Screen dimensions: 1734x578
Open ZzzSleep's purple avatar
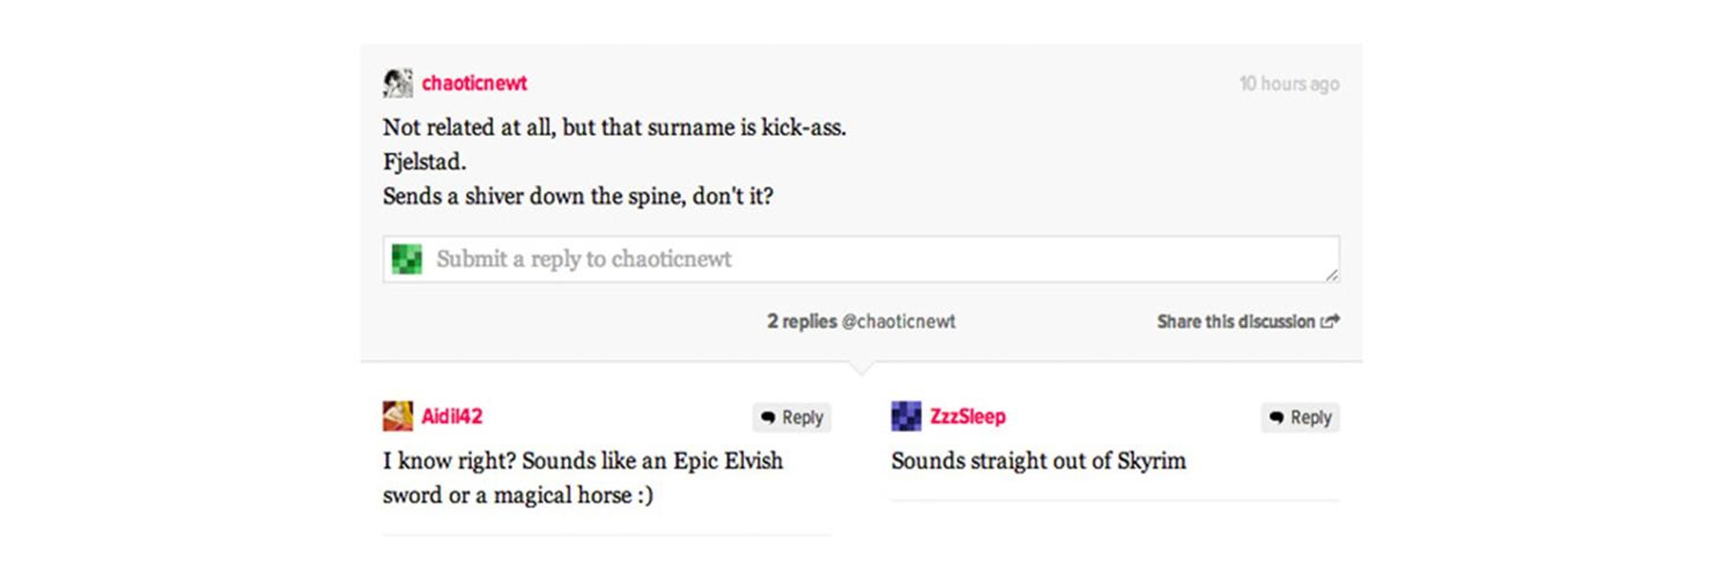906,417
